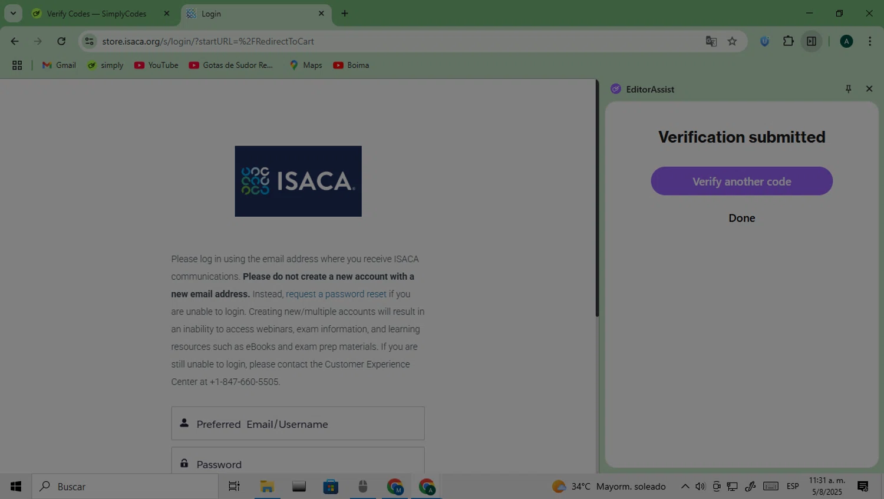Open the mouse app on taskbar
This screenshot has height=499, width=884.
coord(363,487)
